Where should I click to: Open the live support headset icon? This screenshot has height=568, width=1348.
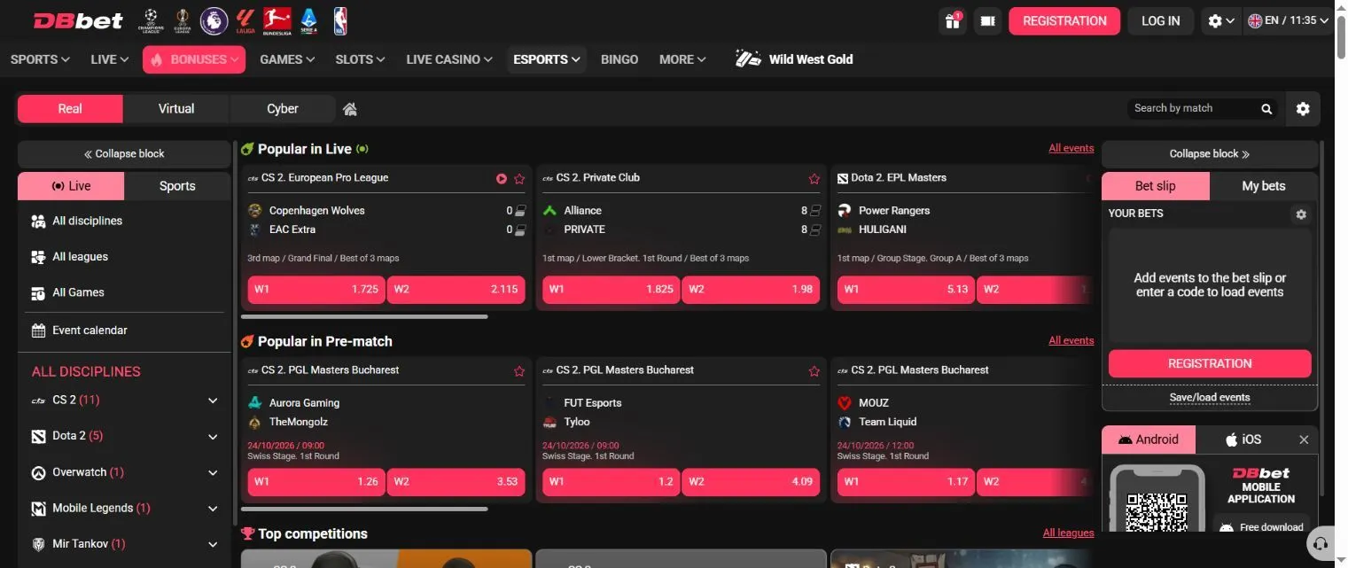1321,542
